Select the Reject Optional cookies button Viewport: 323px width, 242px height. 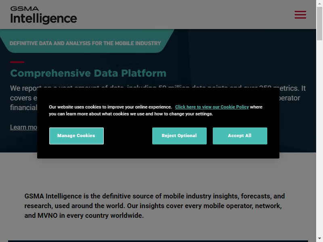click(x=179, y=136)
